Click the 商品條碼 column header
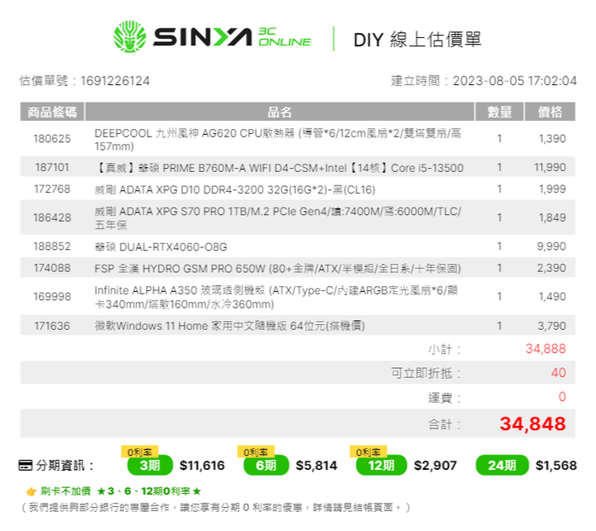The image size is (596, 531). click(52, 112)
